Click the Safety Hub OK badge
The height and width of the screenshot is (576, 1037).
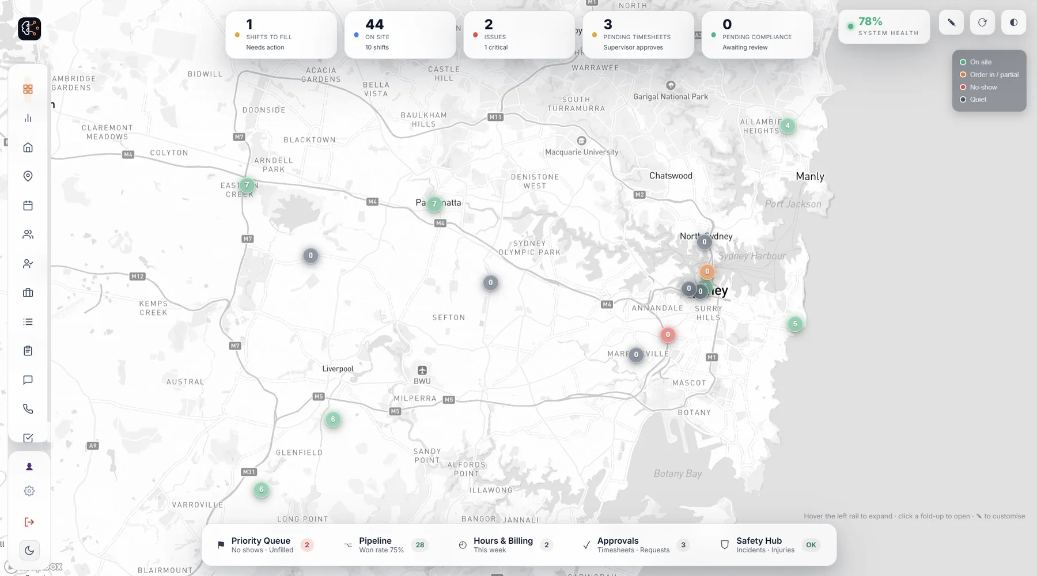tap(811, 545)
